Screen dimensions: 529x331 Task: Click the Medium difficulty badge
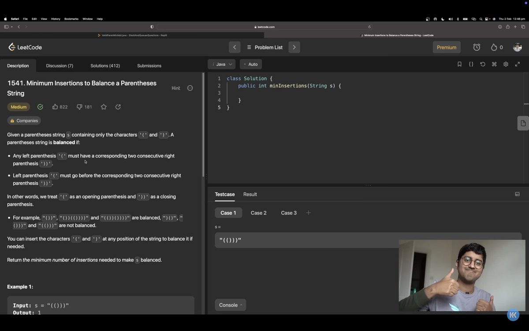[19, 107]
